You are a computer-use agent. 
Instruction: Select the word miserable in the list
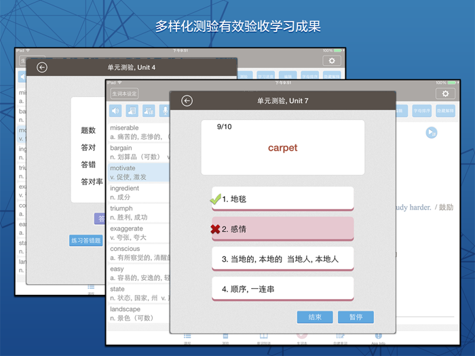click(x=138, y=132)
